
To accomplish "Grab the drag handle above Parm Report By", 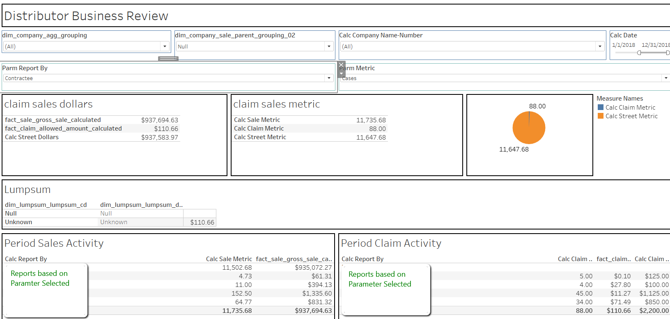I will click(x=168, y=59).
